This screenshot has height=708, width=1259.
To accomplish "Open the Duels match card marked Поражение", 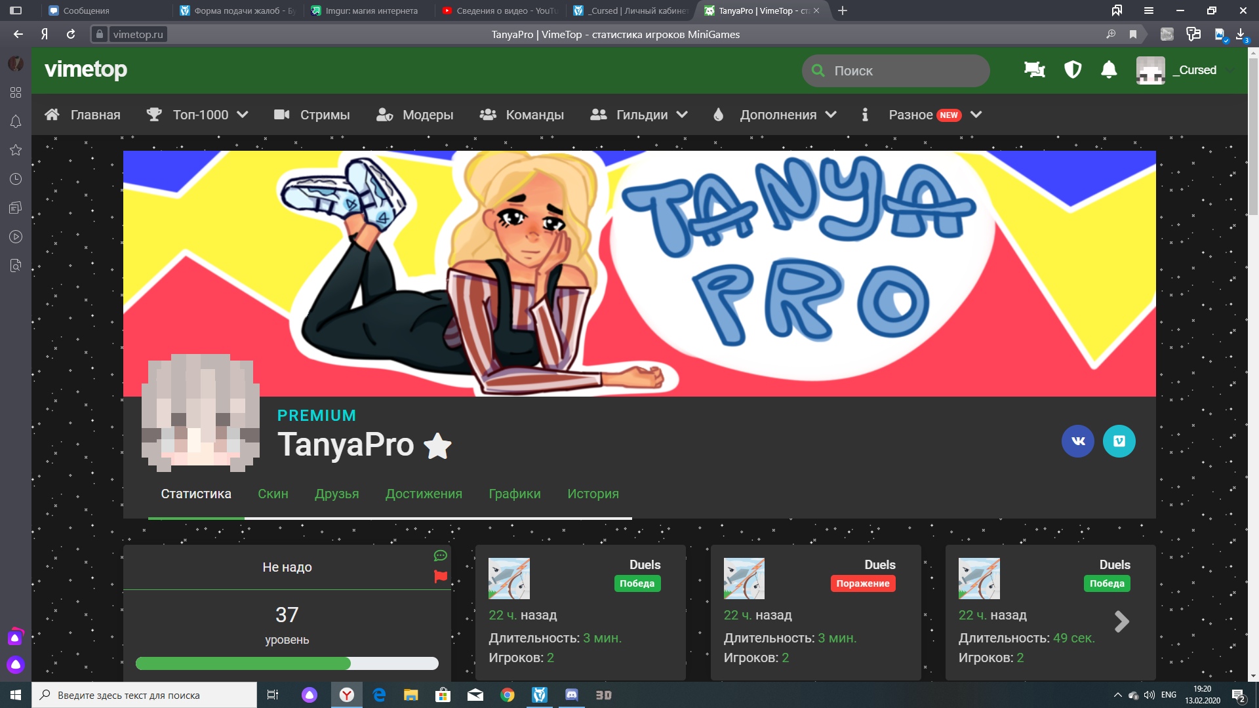I will 816,612.
